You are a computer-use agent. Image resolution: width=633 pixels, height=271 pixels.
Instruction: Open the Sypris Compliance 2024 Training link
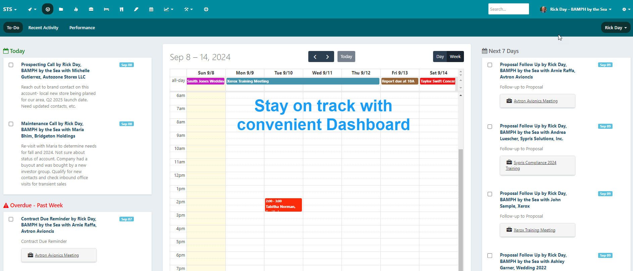tap(535, 163)
